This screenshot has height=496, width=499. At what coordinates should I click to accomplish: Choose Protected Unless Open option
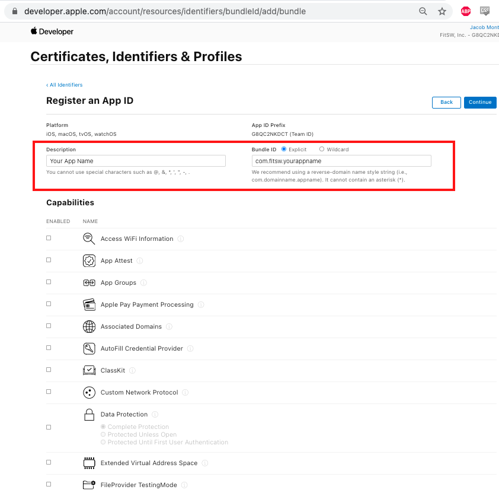(x=103, y=434)
